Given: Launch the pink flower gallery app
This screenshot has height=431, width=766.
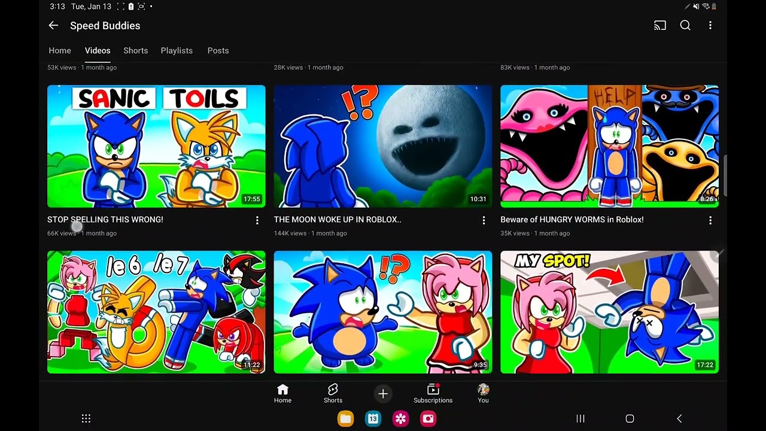Looking at the screenshot, I should [x=400, y=418].
